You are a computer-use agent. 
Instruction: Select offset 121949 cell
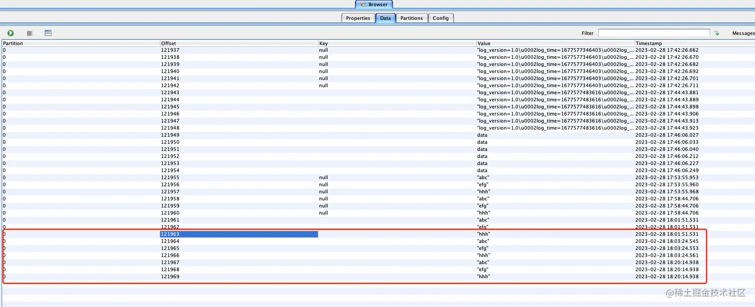click(x=239, y=135)
